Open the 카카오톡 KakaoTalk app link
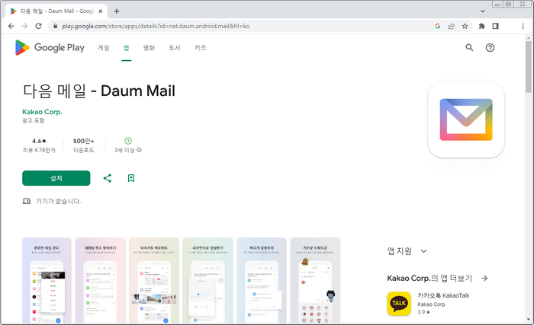Viewport: 534px width, 325px height. click(443, 295)
